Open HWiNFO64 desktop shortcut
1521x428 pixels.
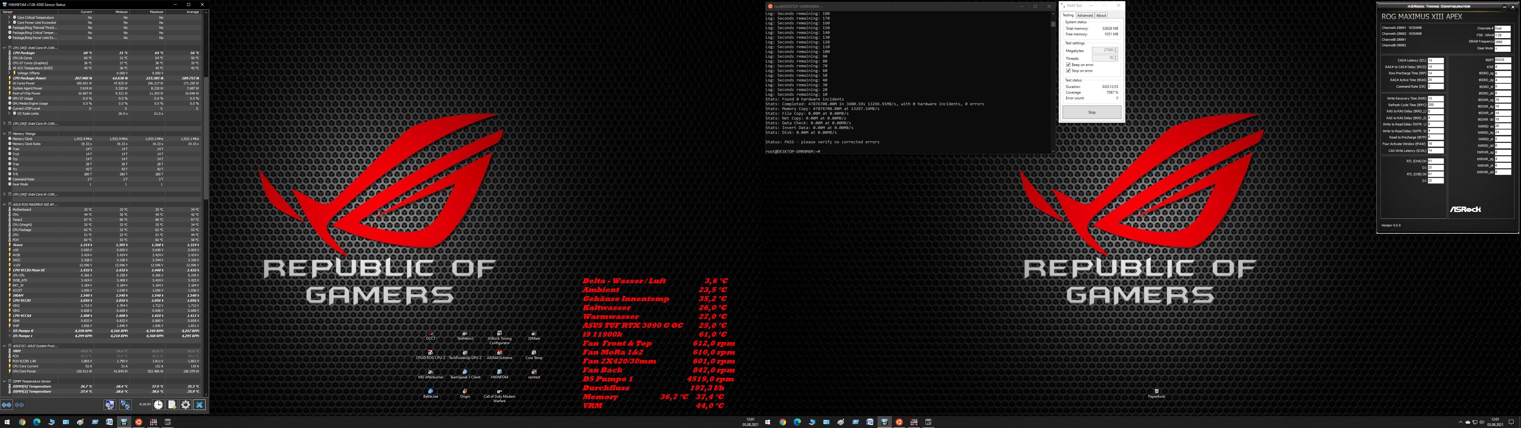(x=499, y=374)
